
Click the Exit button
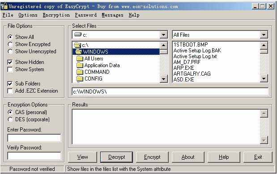pyautogui.click(x=258, y=157)
